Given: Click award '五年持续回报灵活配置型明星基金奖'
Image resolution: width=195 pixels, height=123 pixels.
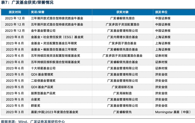Looking at the screenshot, I should pos(55,56).
